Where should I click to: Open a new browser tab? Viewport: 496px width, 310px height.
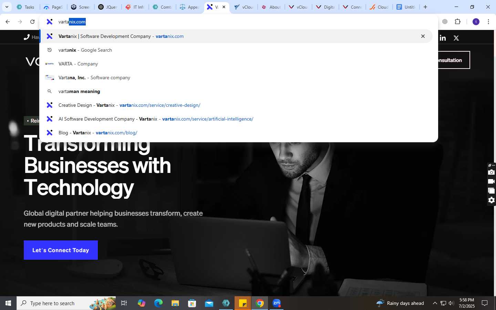coord(425,7)
